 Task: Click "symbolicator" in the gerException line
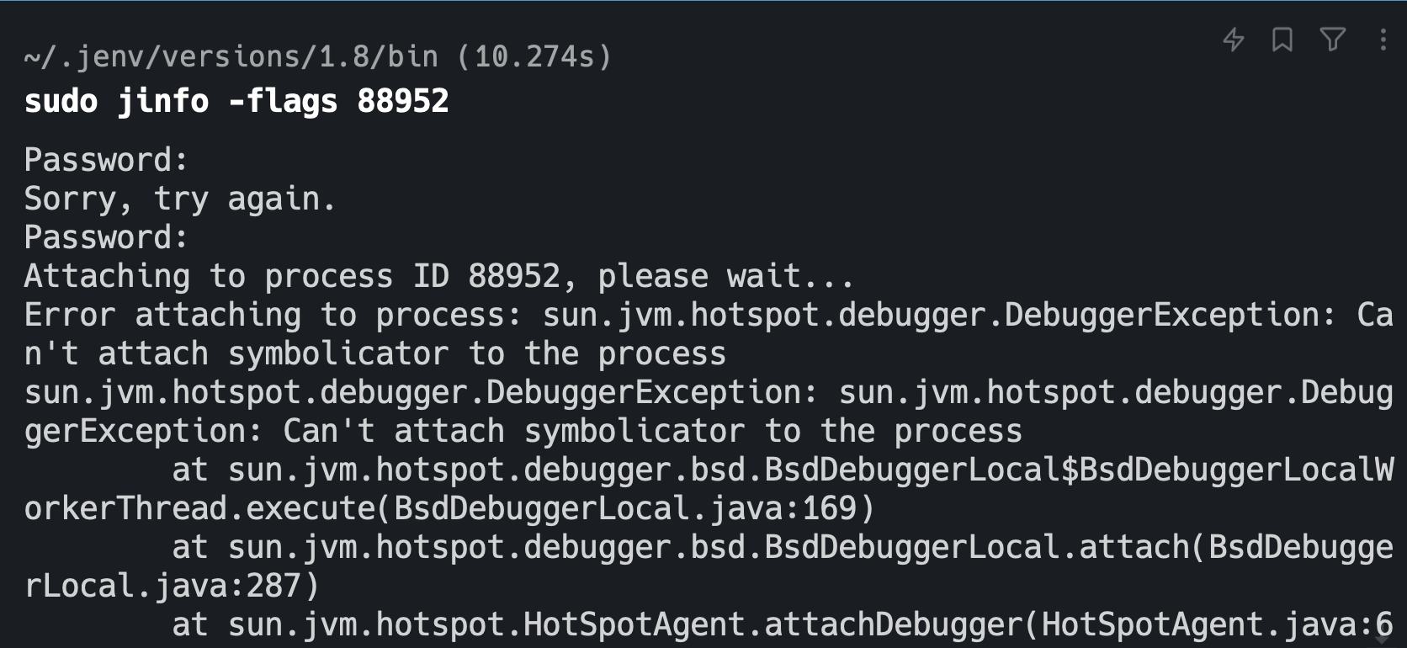634,431
